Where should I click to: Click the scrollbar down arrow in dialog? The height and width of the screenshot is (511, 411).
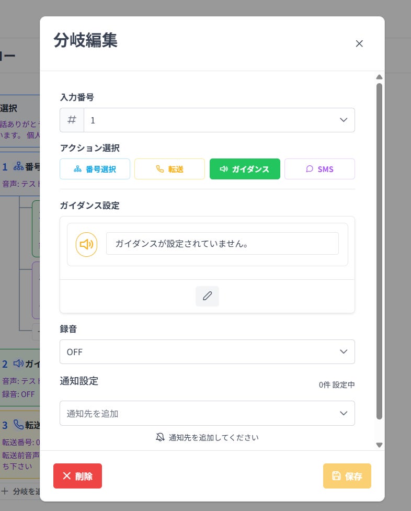coord(379,445)
